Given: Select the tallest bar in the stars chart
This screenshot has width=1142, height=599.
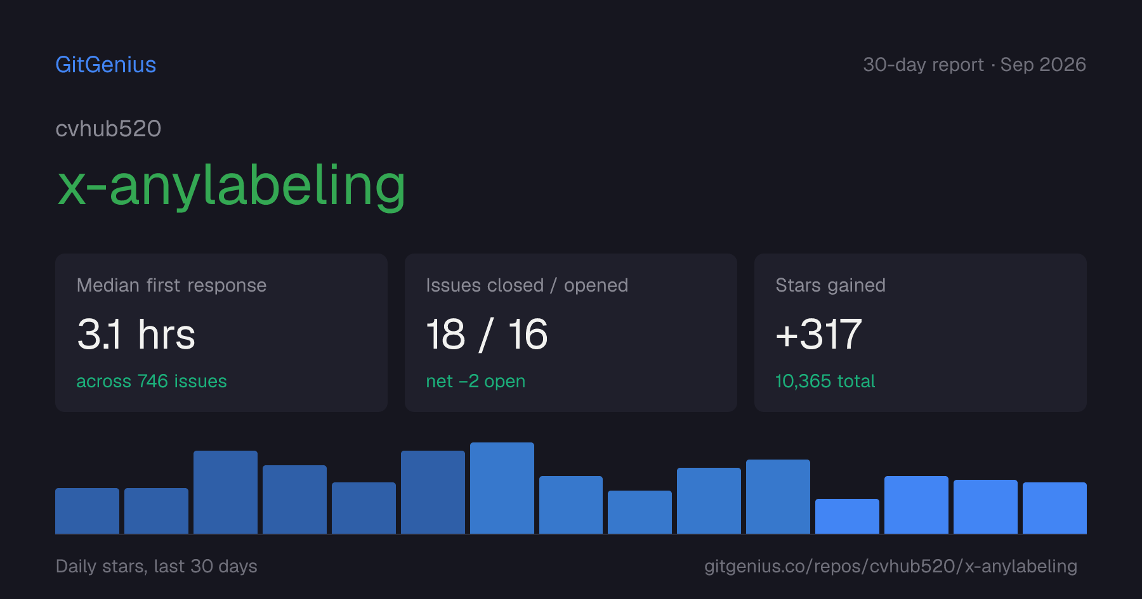Looking at the screenshot, I should (x=502, y=488).
